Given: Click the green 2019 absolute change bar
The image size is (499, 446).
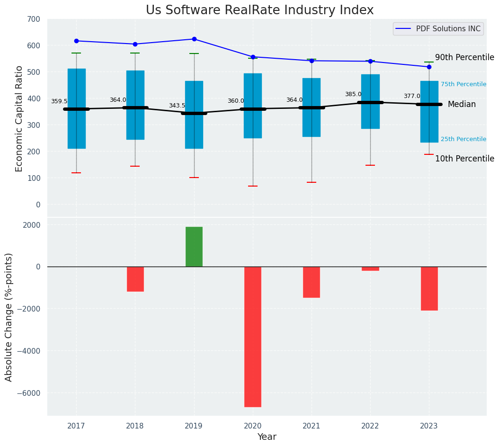Looking at the screenshot, I should [x=194, y=247].
